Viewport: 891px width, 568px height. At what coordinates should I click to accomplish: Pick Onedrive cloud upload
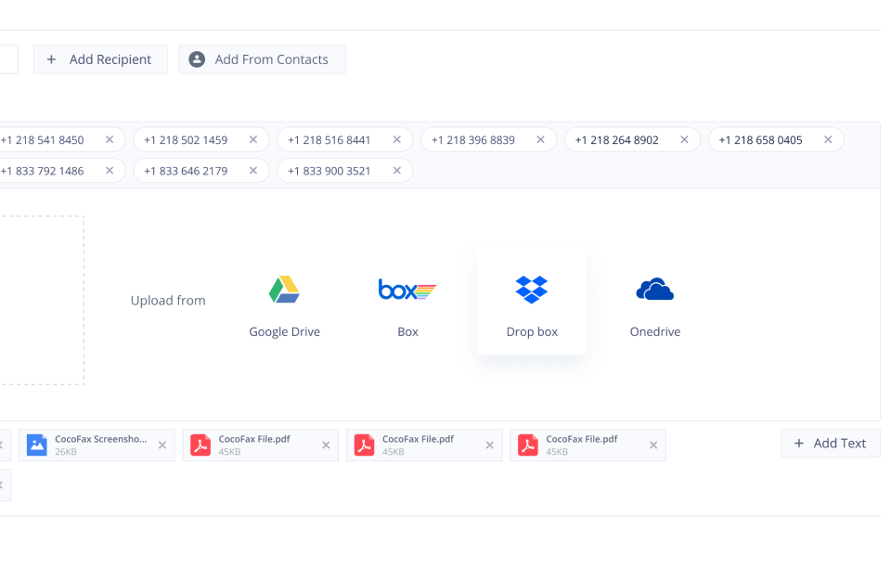pyautogui.click(x=654, y=306)
